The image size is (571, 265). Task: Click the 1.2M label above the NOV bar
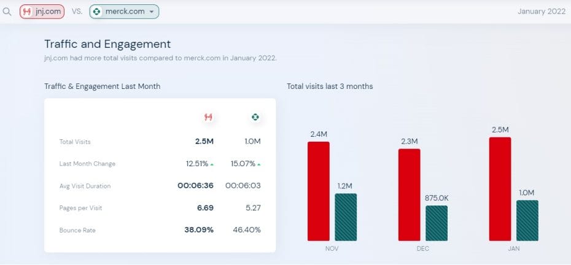[x=344, y=186]
